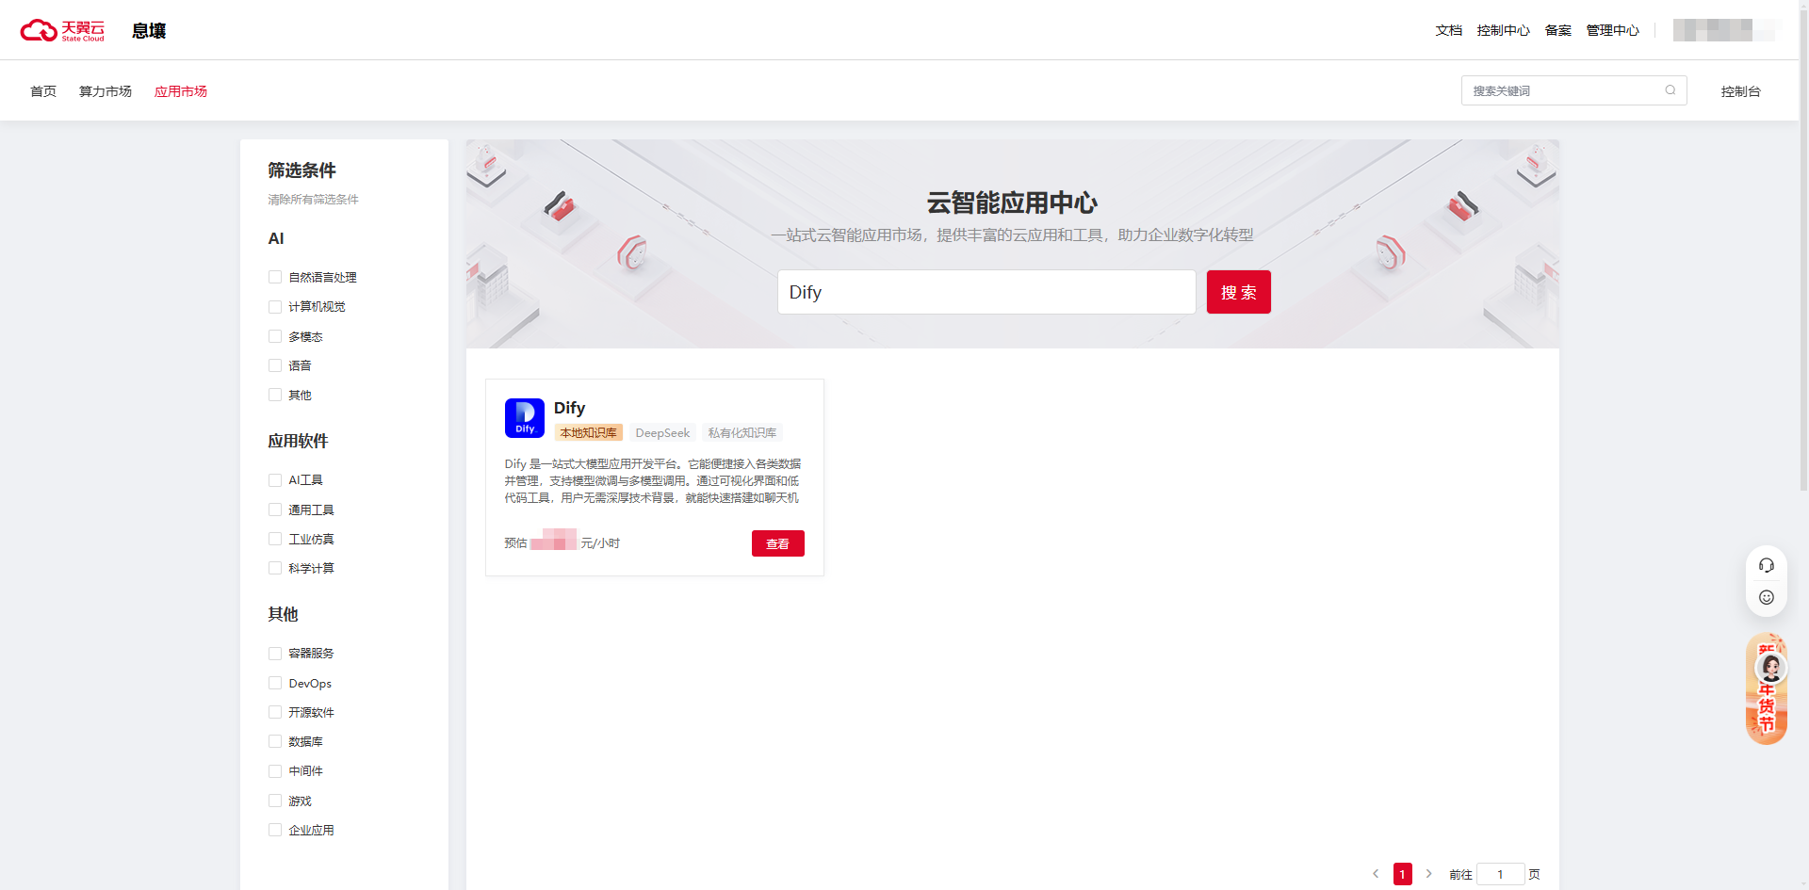The width and height of the screenshot is (1809, 890).
Task: Enable the 多模态 filter checkbox
Action: coord(275,336)
